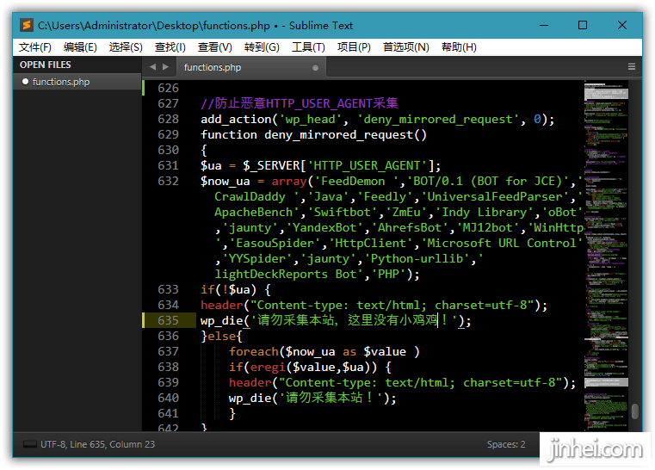Screen dimensions: 655x470
Task: Jump to code via the minimap
Action: click(606, 255)
